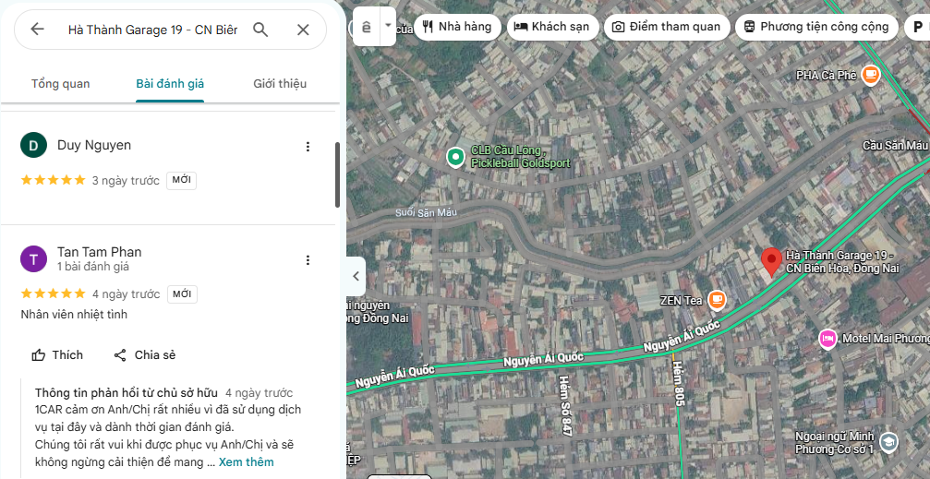Click Duy Nguyen's five-star rating

[x=54, y=180]
